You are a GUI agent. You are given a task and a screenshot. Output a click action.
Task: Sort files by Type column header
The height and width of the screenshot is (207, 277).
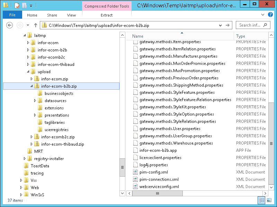241,36
